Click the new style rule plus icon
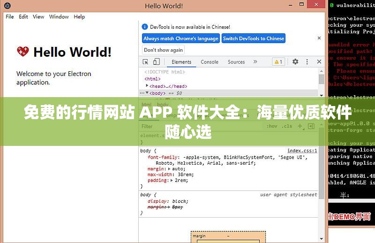 pyautogui.click(x=300, y=126)
